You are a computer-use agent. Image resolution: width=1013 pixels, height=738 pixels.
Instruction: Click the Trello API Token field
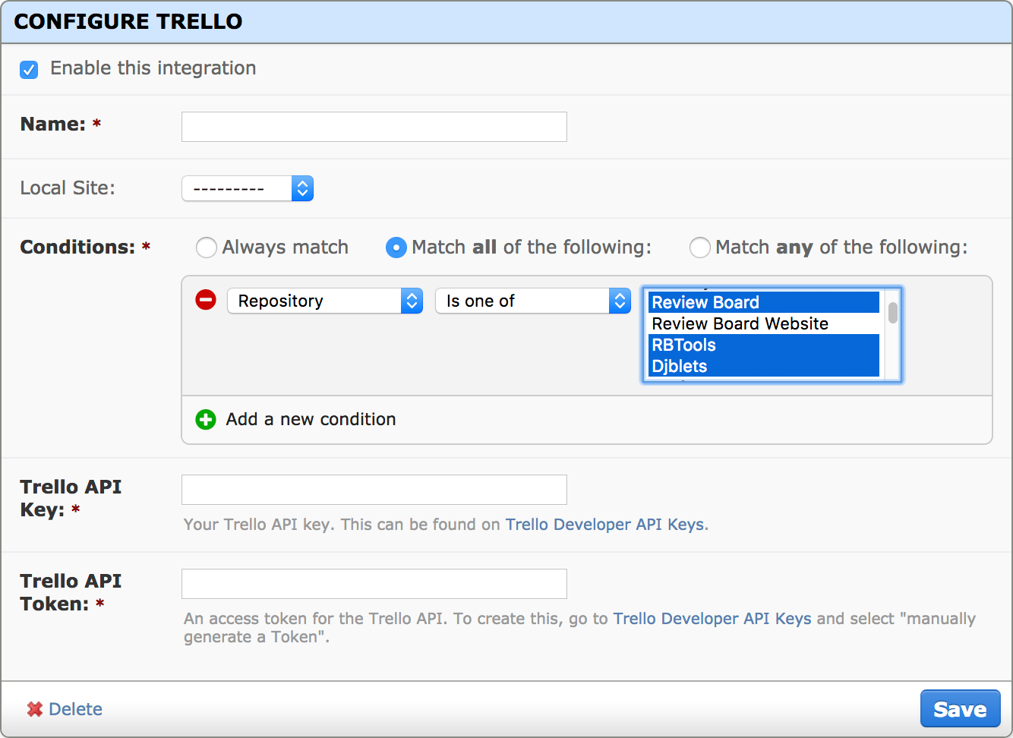(374, 584)
